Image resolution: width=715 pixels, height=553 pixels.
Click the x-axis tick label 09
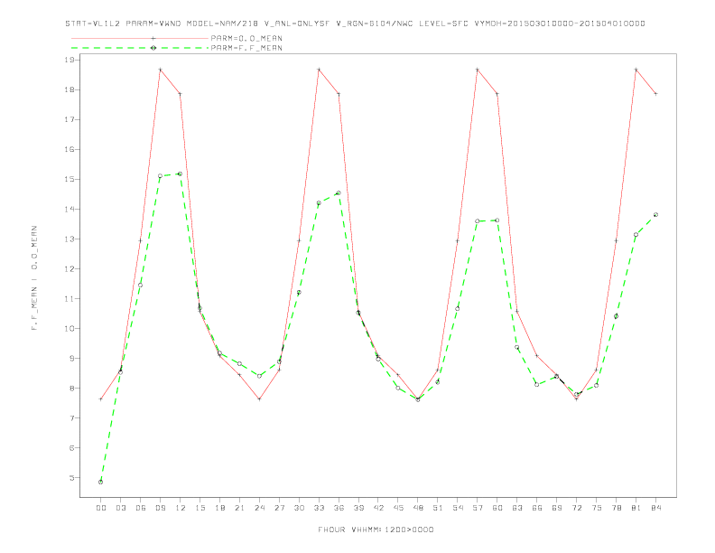[x=160, y=508]
